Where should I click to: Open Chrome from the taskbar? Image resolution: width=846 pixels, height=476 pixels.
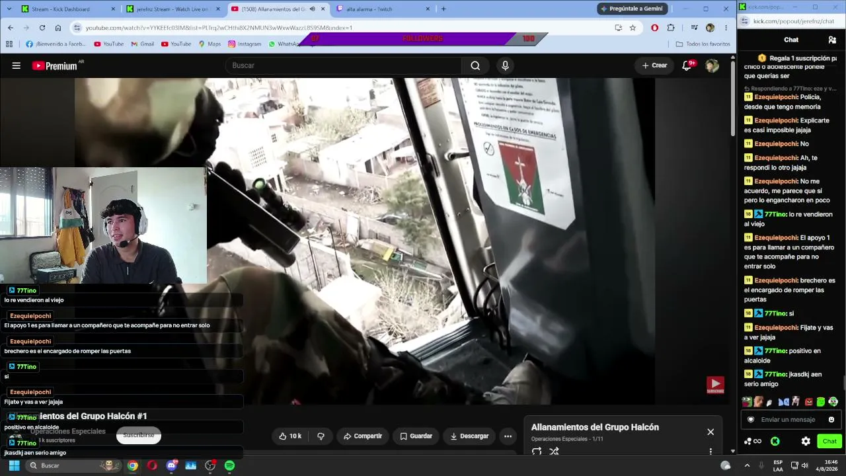(133, 465)
